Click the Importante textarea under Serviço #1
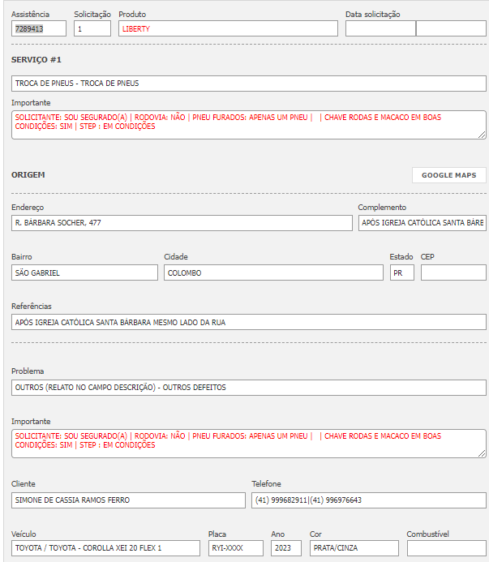The image size is (489, 562). (249, 124)
